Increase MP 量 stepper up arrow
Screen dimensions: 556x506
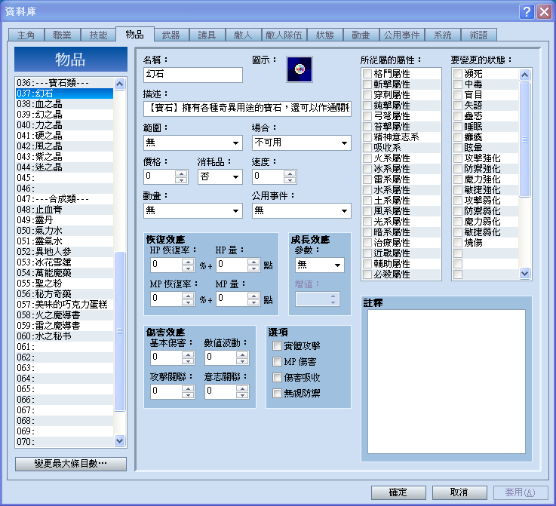coord(253,296)
